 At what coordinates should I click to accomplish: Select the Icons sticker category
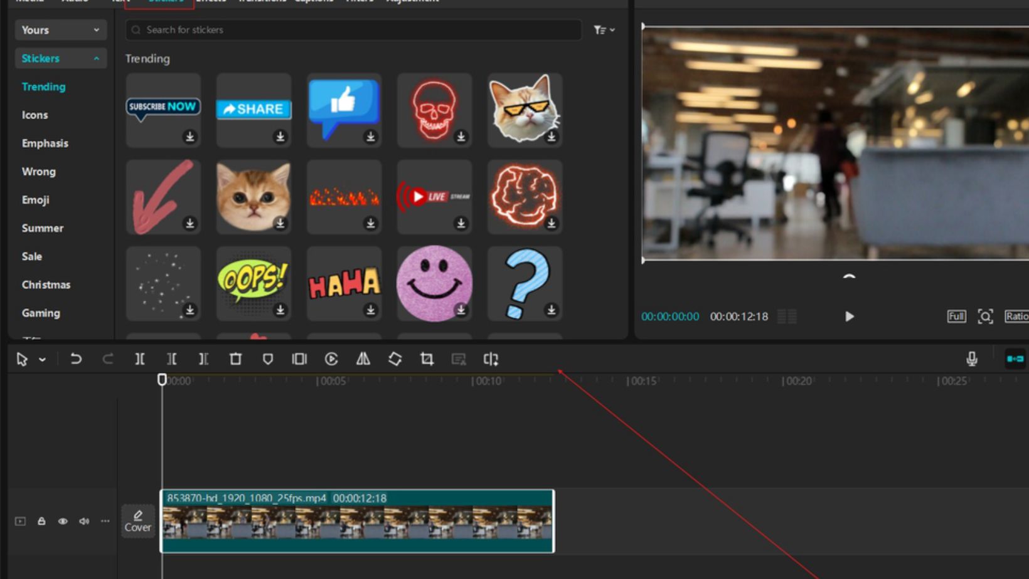click(x=35, y=115)
